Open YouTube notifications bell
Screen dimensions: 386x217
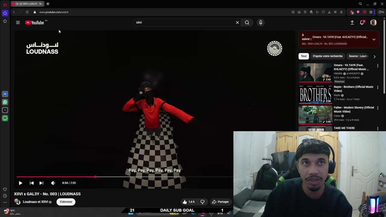coord(362,22)
